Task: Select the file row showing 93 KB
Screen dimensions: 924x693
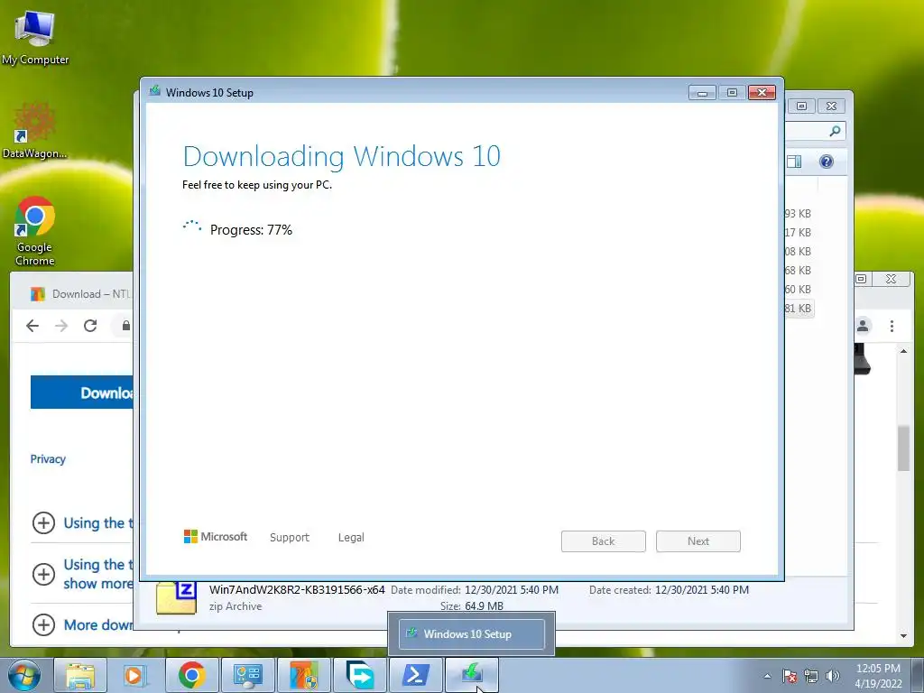Action: click(798, 213)
